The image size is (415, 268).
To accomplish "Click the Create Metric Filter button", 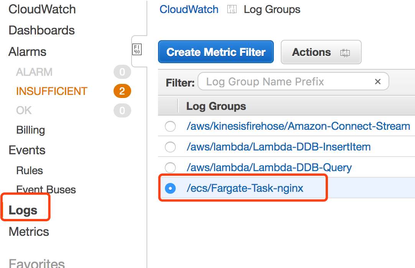I will [x=216, y=52].
